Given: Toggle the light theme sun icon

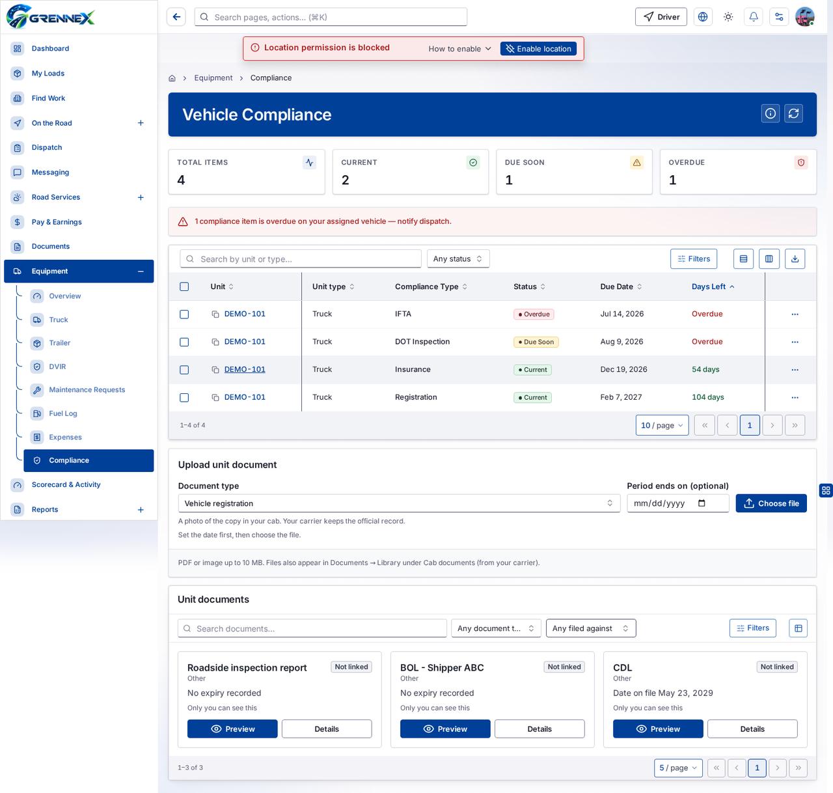Looking at the screenshot, I should (x=728, y=17).
